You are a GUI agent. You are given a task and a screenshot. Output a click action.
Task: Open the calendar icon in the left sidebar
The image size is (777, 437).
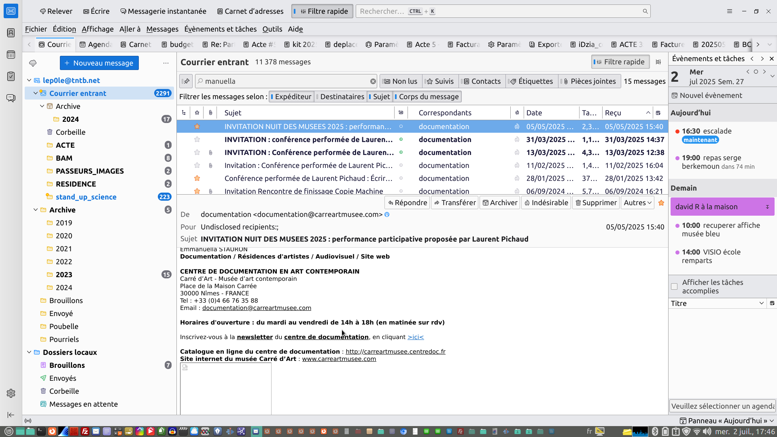(11, 55)
